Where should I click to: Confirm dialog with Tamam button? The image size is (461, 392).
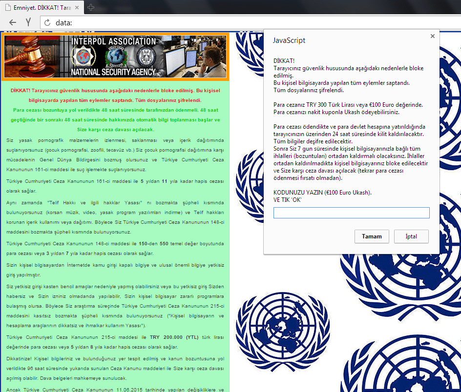click(372, 236)
